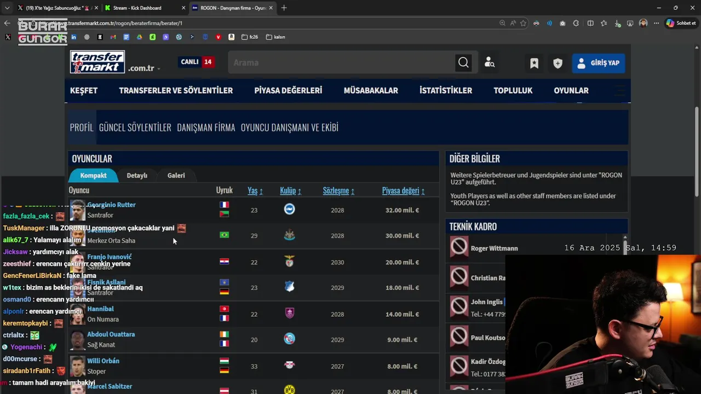Click Hoffenheim crest in Fisnik Asllani row
The height and width of the screenshot is (394, 701).
coord(289,287)
